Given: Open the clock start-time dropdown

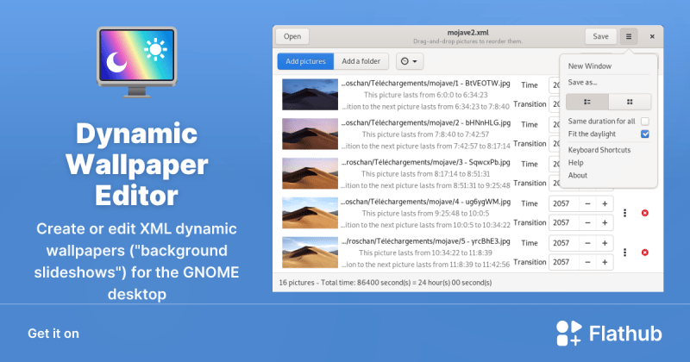Looking at the screenshot, I should [410, 61].
